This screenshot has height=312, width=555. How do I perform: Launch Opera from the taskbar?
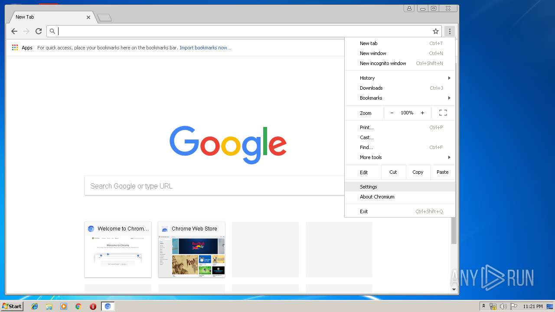93,306
